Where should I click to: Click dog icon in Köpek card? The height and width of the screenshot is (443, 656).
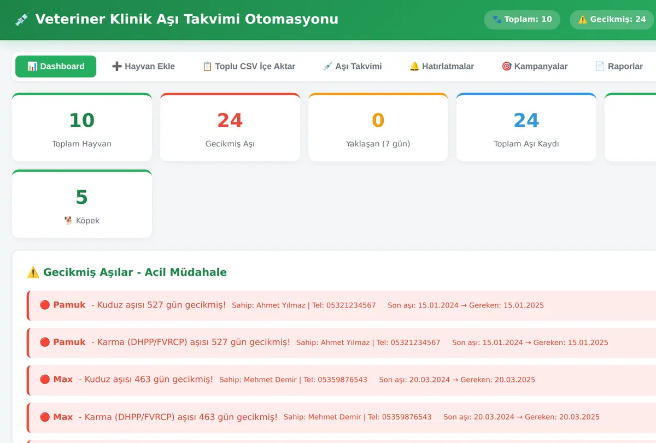pos(68,221)
